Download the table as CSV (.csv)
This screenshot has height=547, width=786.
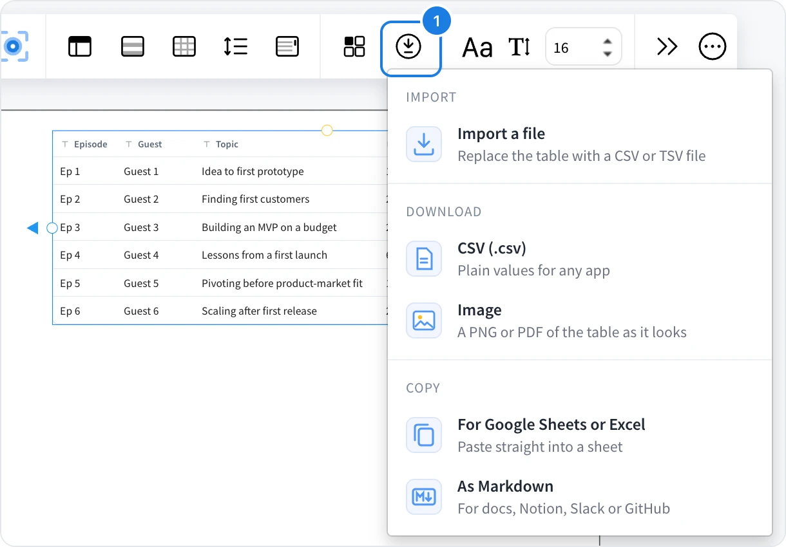click(x=580, y=259)
